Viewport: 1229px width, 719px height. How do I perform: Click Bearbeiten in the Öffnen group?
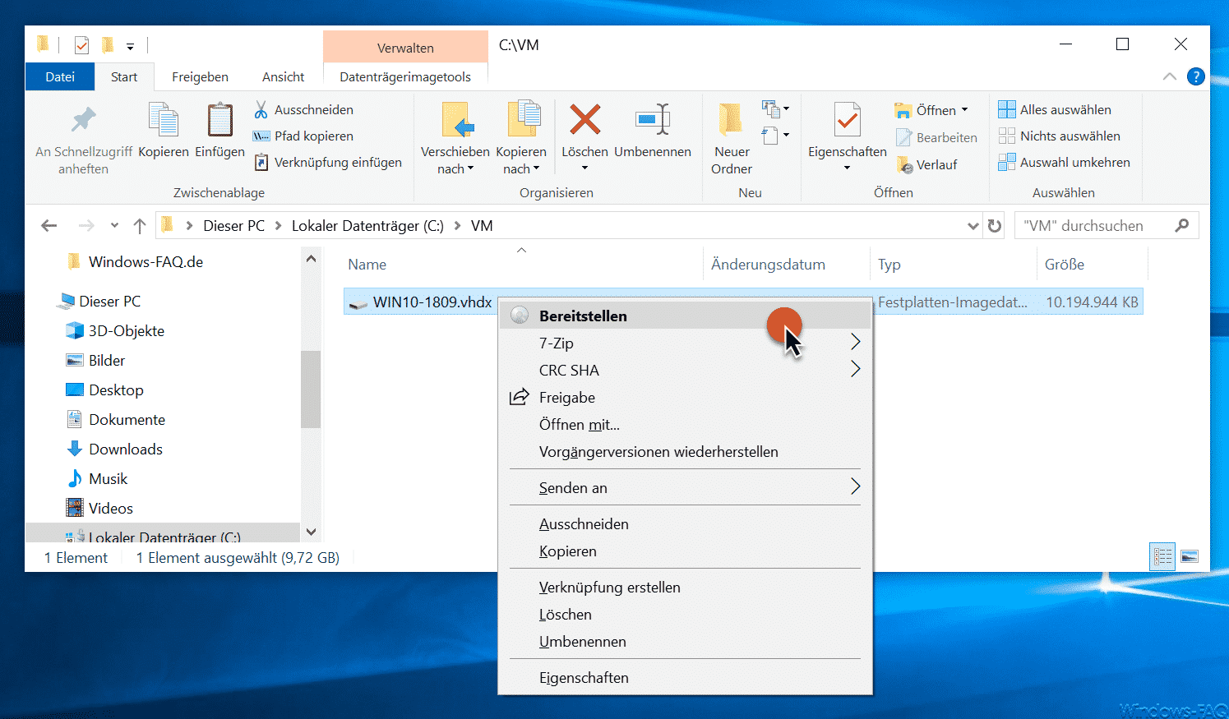936,137
